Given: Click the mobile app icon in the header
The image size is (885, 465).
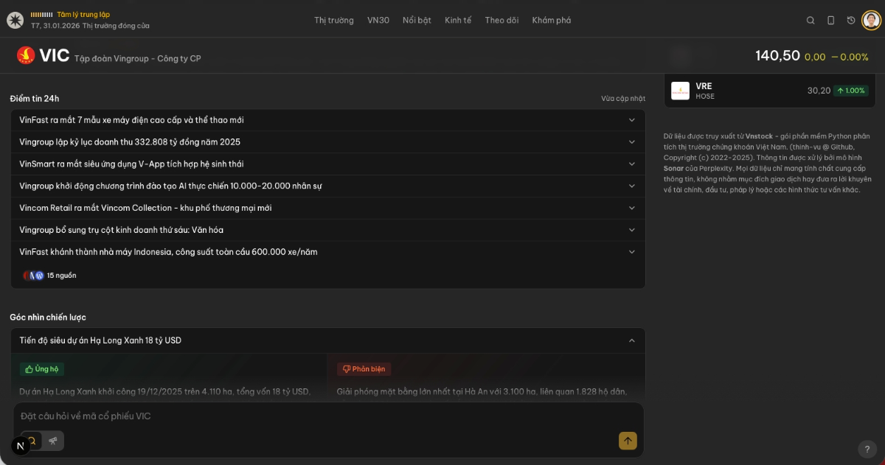Looking at the screenshot, I should coord(831,20).
